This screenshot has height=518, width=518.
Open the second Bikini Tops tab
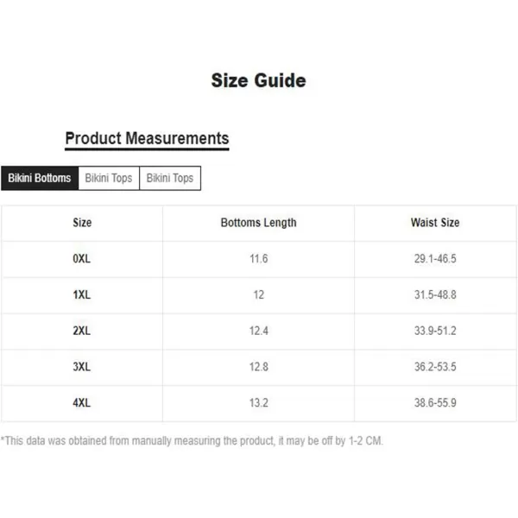tap(170, 178)
